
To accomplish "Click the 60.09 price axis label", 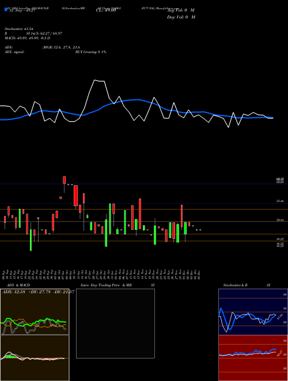I will pyautogui.click(x=281, y=182).
